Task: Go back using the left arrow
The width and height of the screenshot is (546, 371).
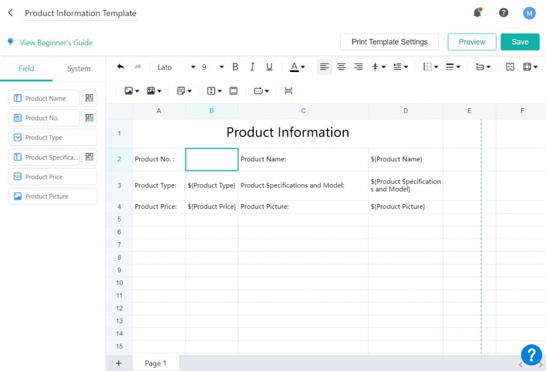Action: (x=11, y=13)
